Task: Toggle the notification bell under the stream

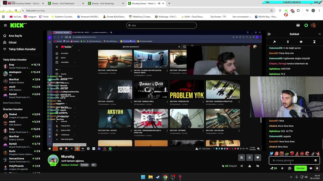Action: tap(250, 158)
